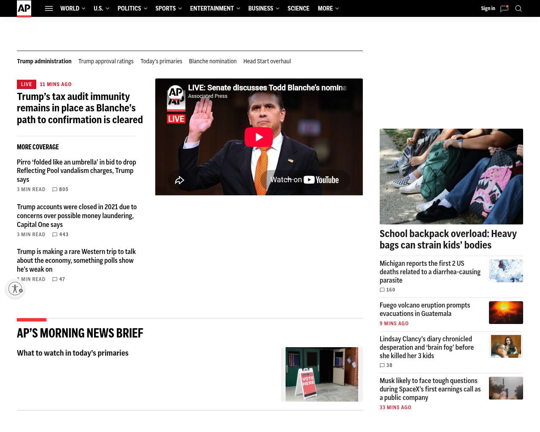Click the Lindsay Clancy story thumbnail
This screenshot has width=540, height=432.
tap(506, 346)
